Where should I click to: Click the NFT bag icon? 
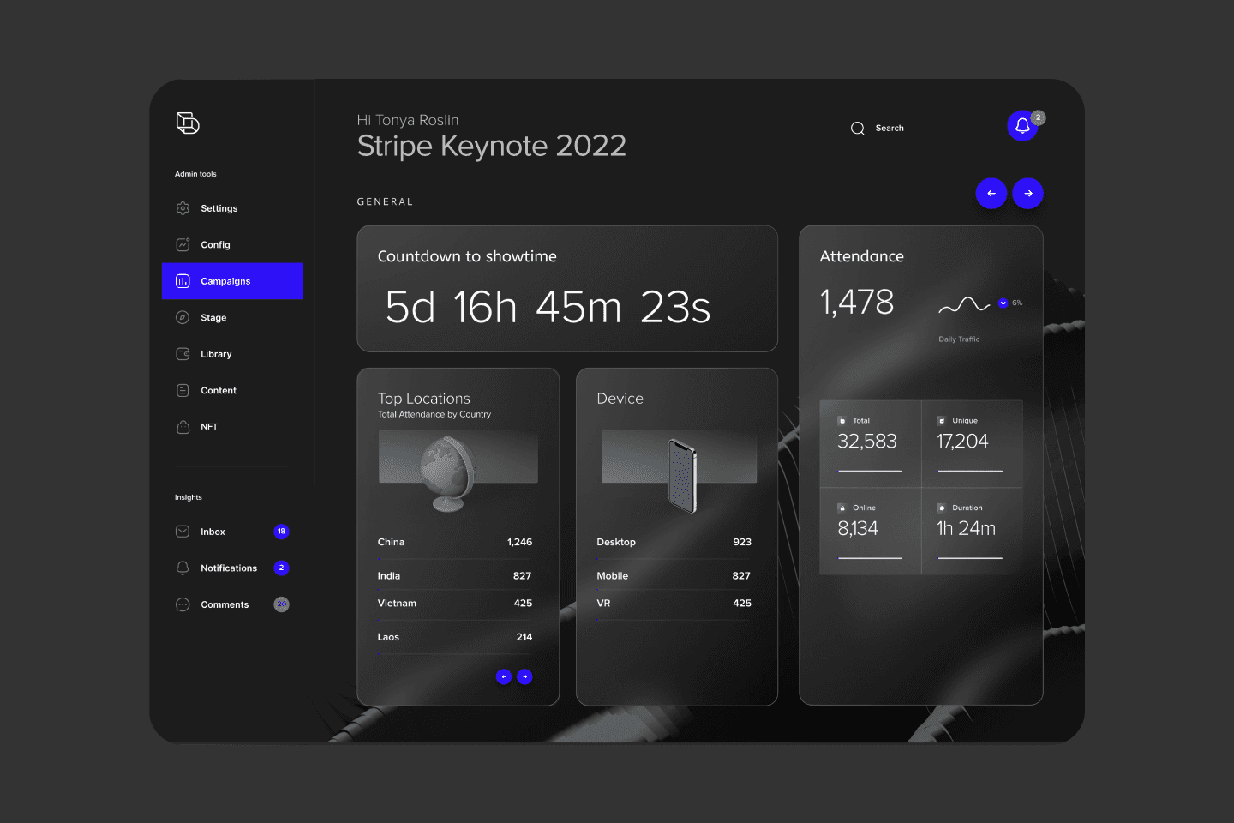click(x=183, y=426)
